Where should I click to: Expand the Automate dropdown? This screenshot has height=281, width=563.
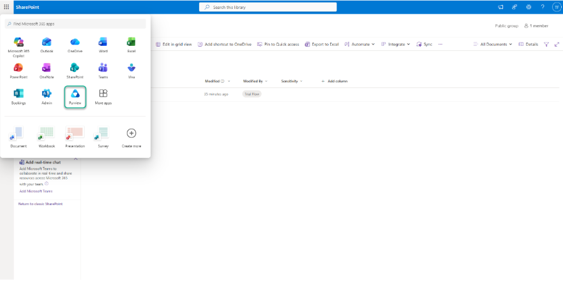point(360,44)
